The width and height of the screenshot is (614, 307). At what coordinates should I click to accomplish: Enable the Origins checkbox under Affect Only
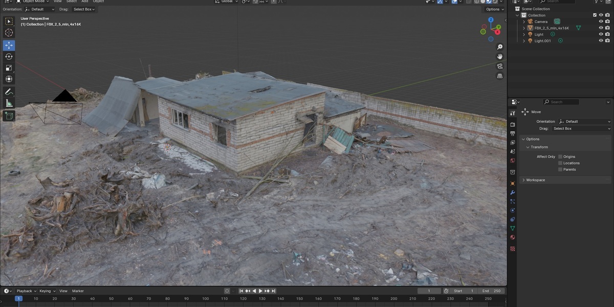coord(560,157)
